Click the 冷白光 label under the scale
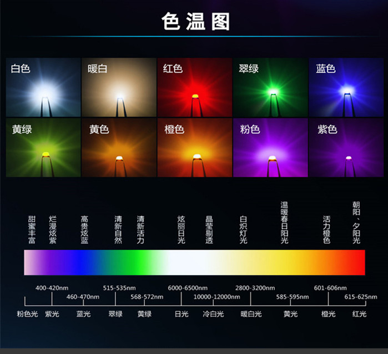 [x=213, y=314]
